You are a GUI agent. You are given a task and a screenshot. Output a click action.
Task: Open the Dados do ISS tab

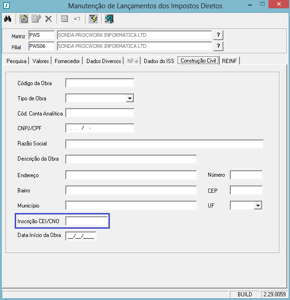159,61
